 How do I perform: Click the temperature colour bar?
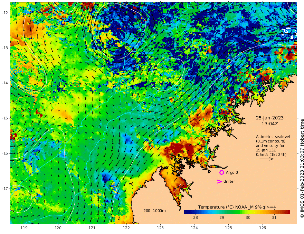237,212
